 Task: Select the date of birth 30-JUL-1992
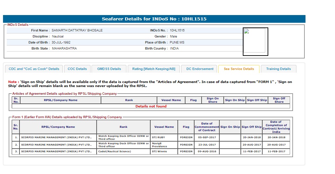61,42
